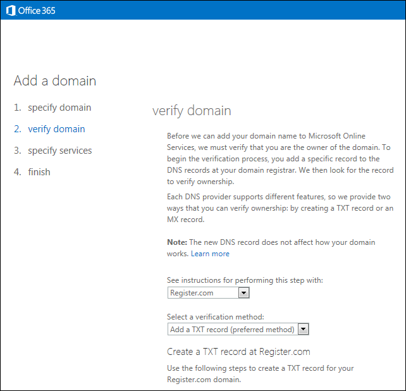Click paragraph starting 'Each DNS provider supports'
The image size is (406, 391).
pos(280,208)
